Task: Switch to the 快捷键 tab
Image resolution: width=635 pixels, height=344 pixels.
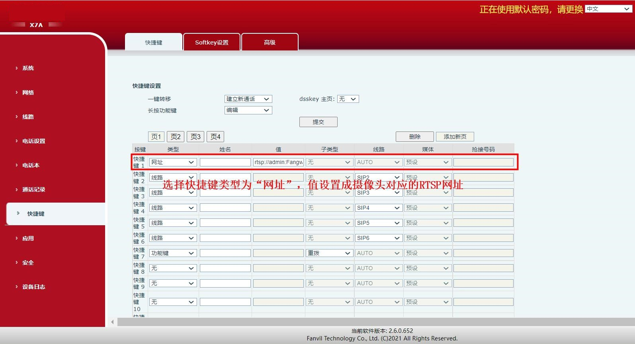Action: pos(154,42)
